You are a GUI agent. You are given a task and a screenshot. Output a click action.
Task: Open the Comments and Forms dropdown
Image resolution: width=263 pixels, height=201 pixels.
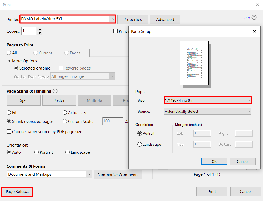point(89,174)
